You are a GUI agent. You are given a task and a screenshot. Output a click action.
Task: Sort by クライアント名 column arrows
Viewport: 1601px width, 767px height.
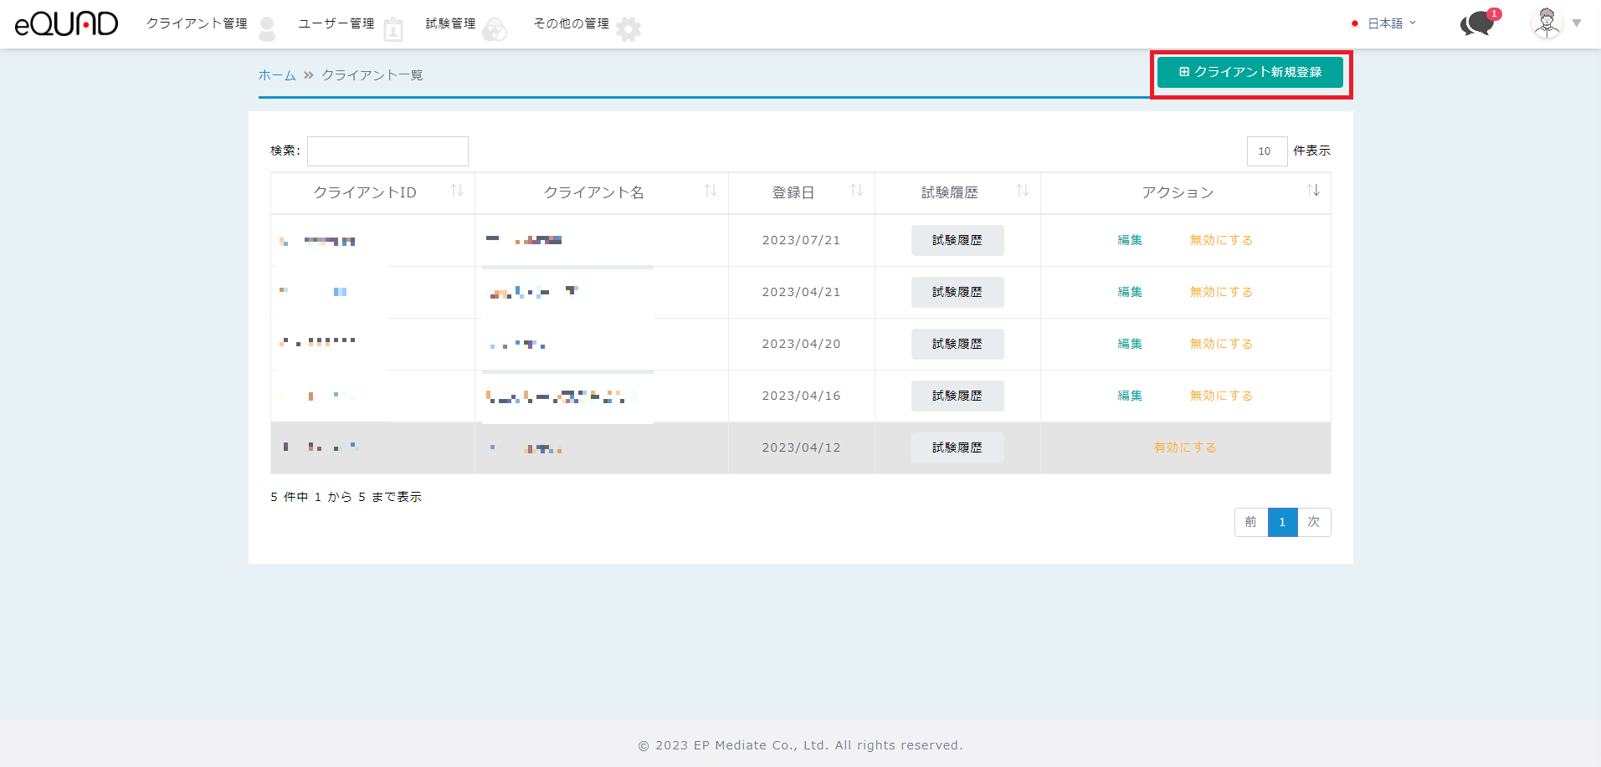pyautogui.click(x=711, y=191)
